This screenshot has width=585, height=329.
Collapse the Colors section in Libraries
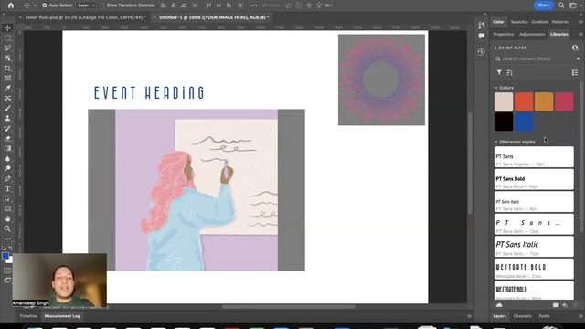(496, 88)
